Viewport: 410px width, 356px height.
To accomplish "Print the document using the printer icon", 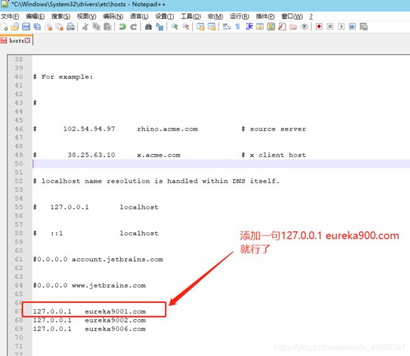I will [x=71, y=27].
